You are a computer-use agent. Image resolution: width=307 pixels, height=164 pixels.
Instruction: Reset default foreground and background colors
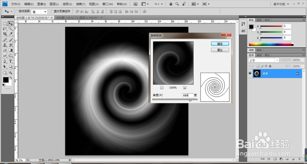[3, 85]
